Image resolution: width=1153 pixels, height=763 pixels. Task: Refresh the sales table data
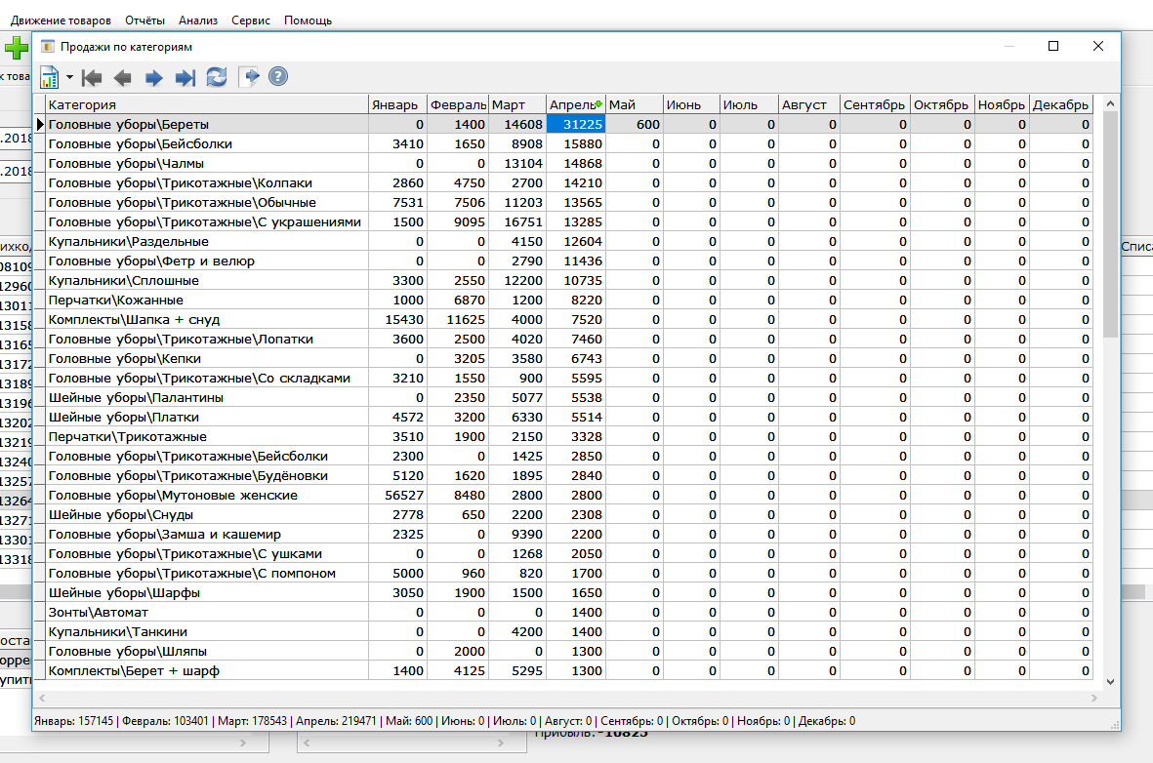point(217,76)
